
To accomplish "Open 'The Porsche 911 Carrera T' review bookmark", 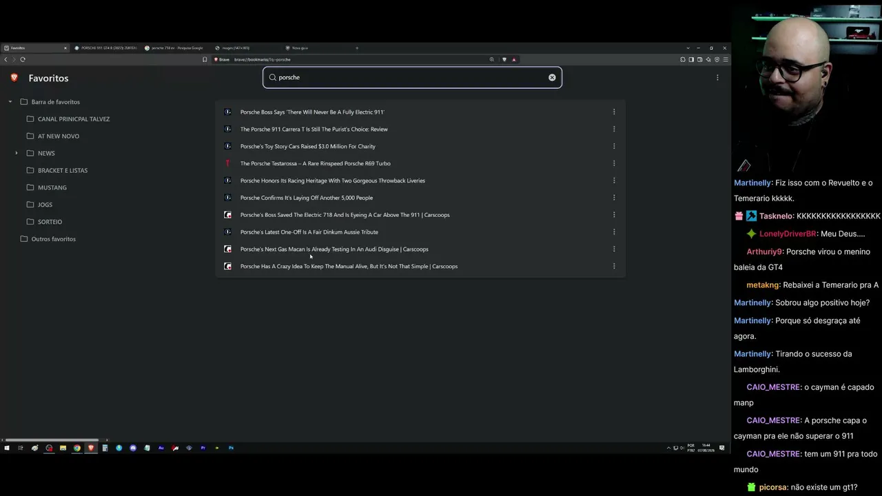I will tap(314, 129).
